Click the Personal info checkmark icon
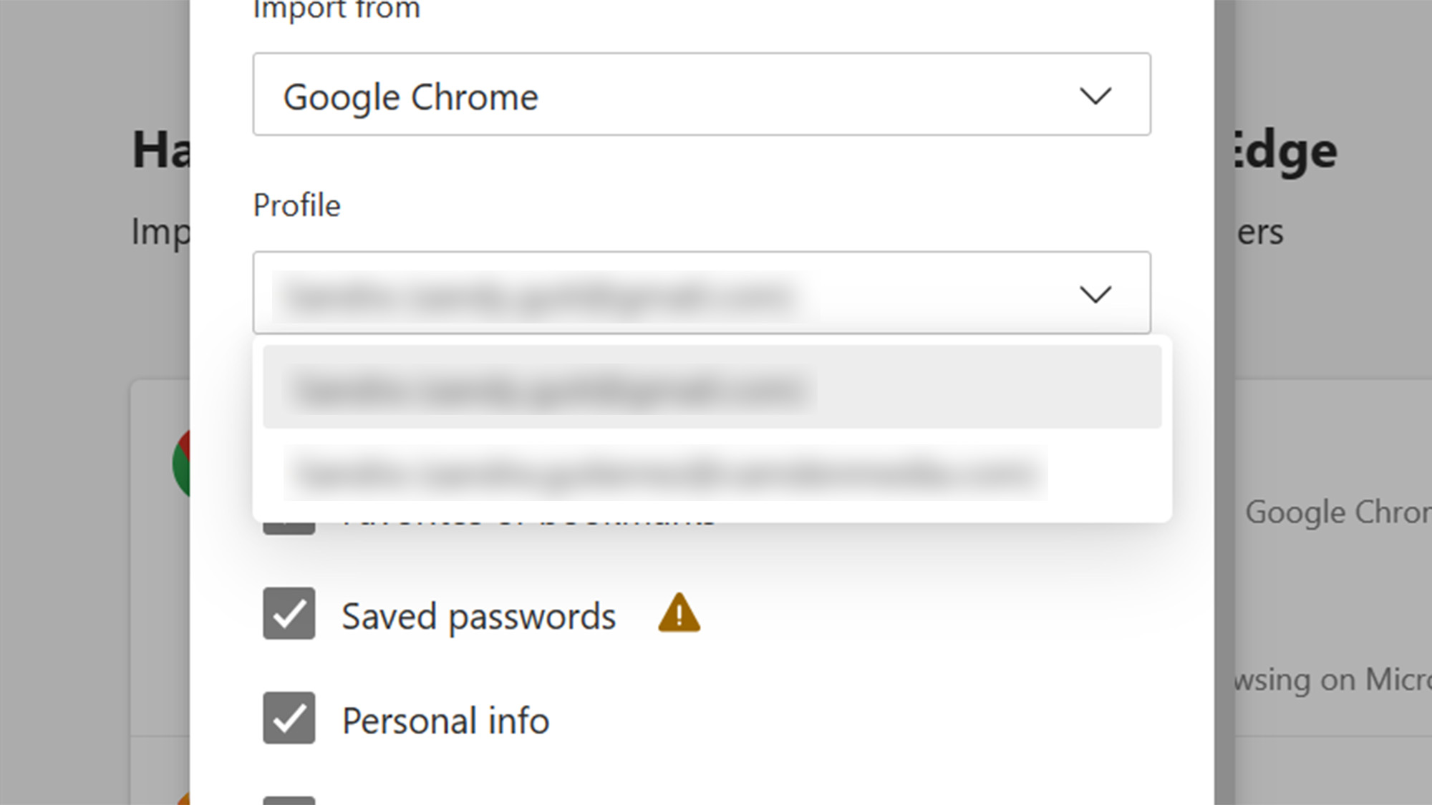Viewport: 1432px width, 805px height. tap(288, 719)
